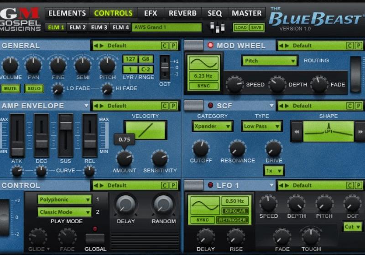Image resolution: width=365 pixels, height=255 pixels.
Task: Expand the Amp Envelope section menu
Action: [x=86, y=106]
